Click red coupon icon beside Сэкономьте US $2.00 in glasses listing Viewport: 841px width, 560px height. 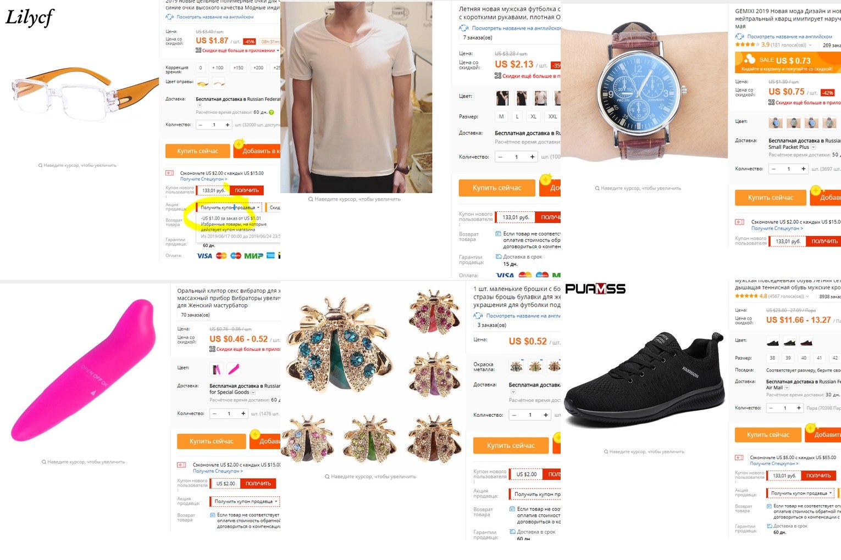[x=170, y=173]
